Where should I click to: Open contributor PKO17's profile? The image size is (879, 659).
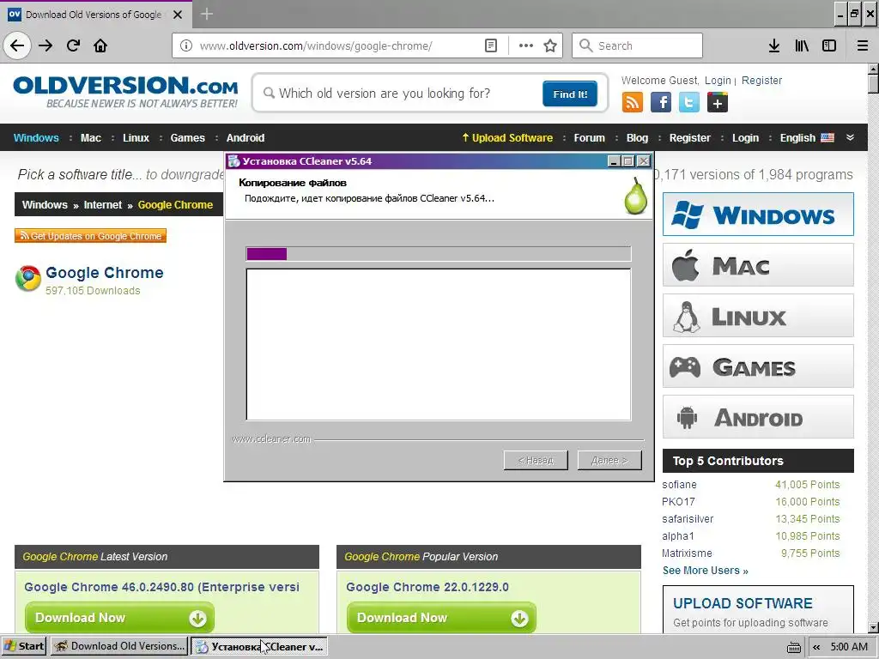pos(678,501)
